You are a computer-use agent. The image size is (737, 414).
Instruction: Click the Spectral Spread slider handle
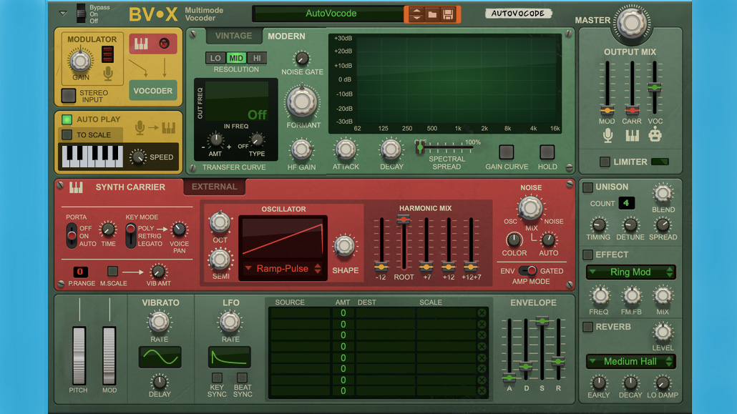coord(421,147)
